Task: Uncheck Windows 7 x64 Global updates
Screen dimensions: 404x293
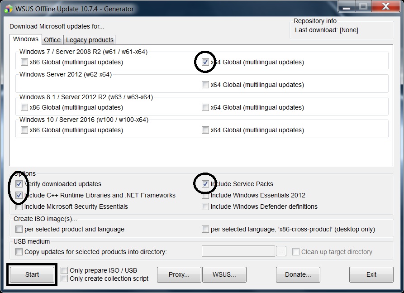Action: (205, 62)
